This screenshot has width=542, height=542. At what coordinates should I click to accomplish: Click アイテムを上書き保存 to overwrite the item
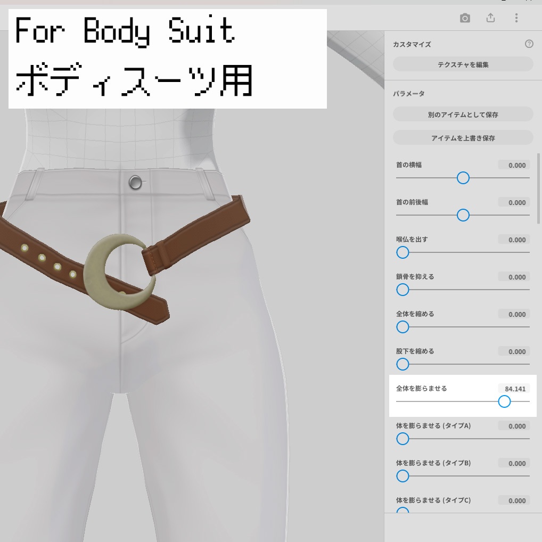[463, 137]
